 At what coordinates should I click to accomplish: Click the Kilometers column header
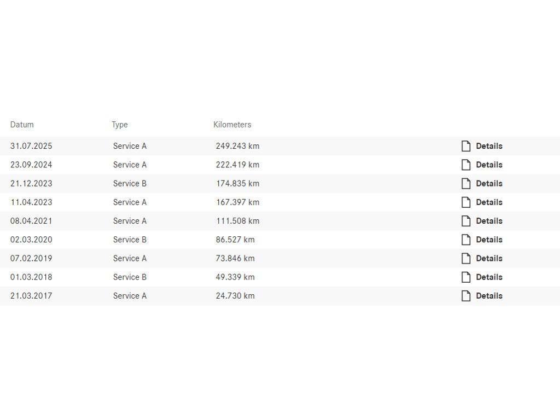pyautogui.click(x=232, y=125)
